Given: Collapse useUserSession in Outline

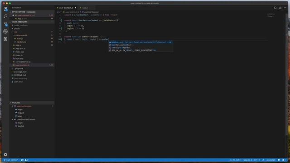Looking at the screenshot, I should [x=13, y=106].
